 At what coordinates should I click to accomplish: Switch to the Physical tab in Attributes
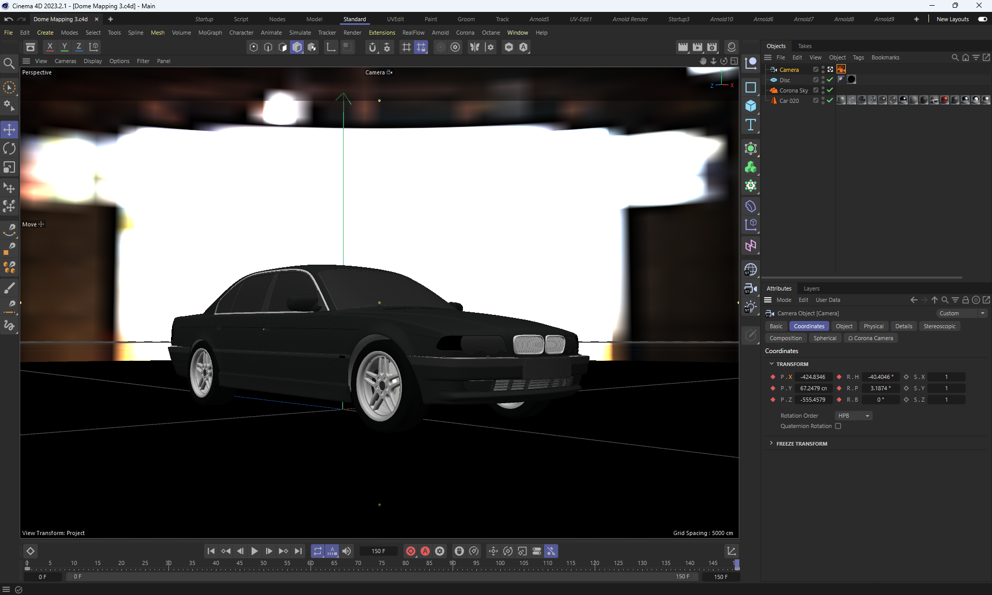[x=873, y=326]
